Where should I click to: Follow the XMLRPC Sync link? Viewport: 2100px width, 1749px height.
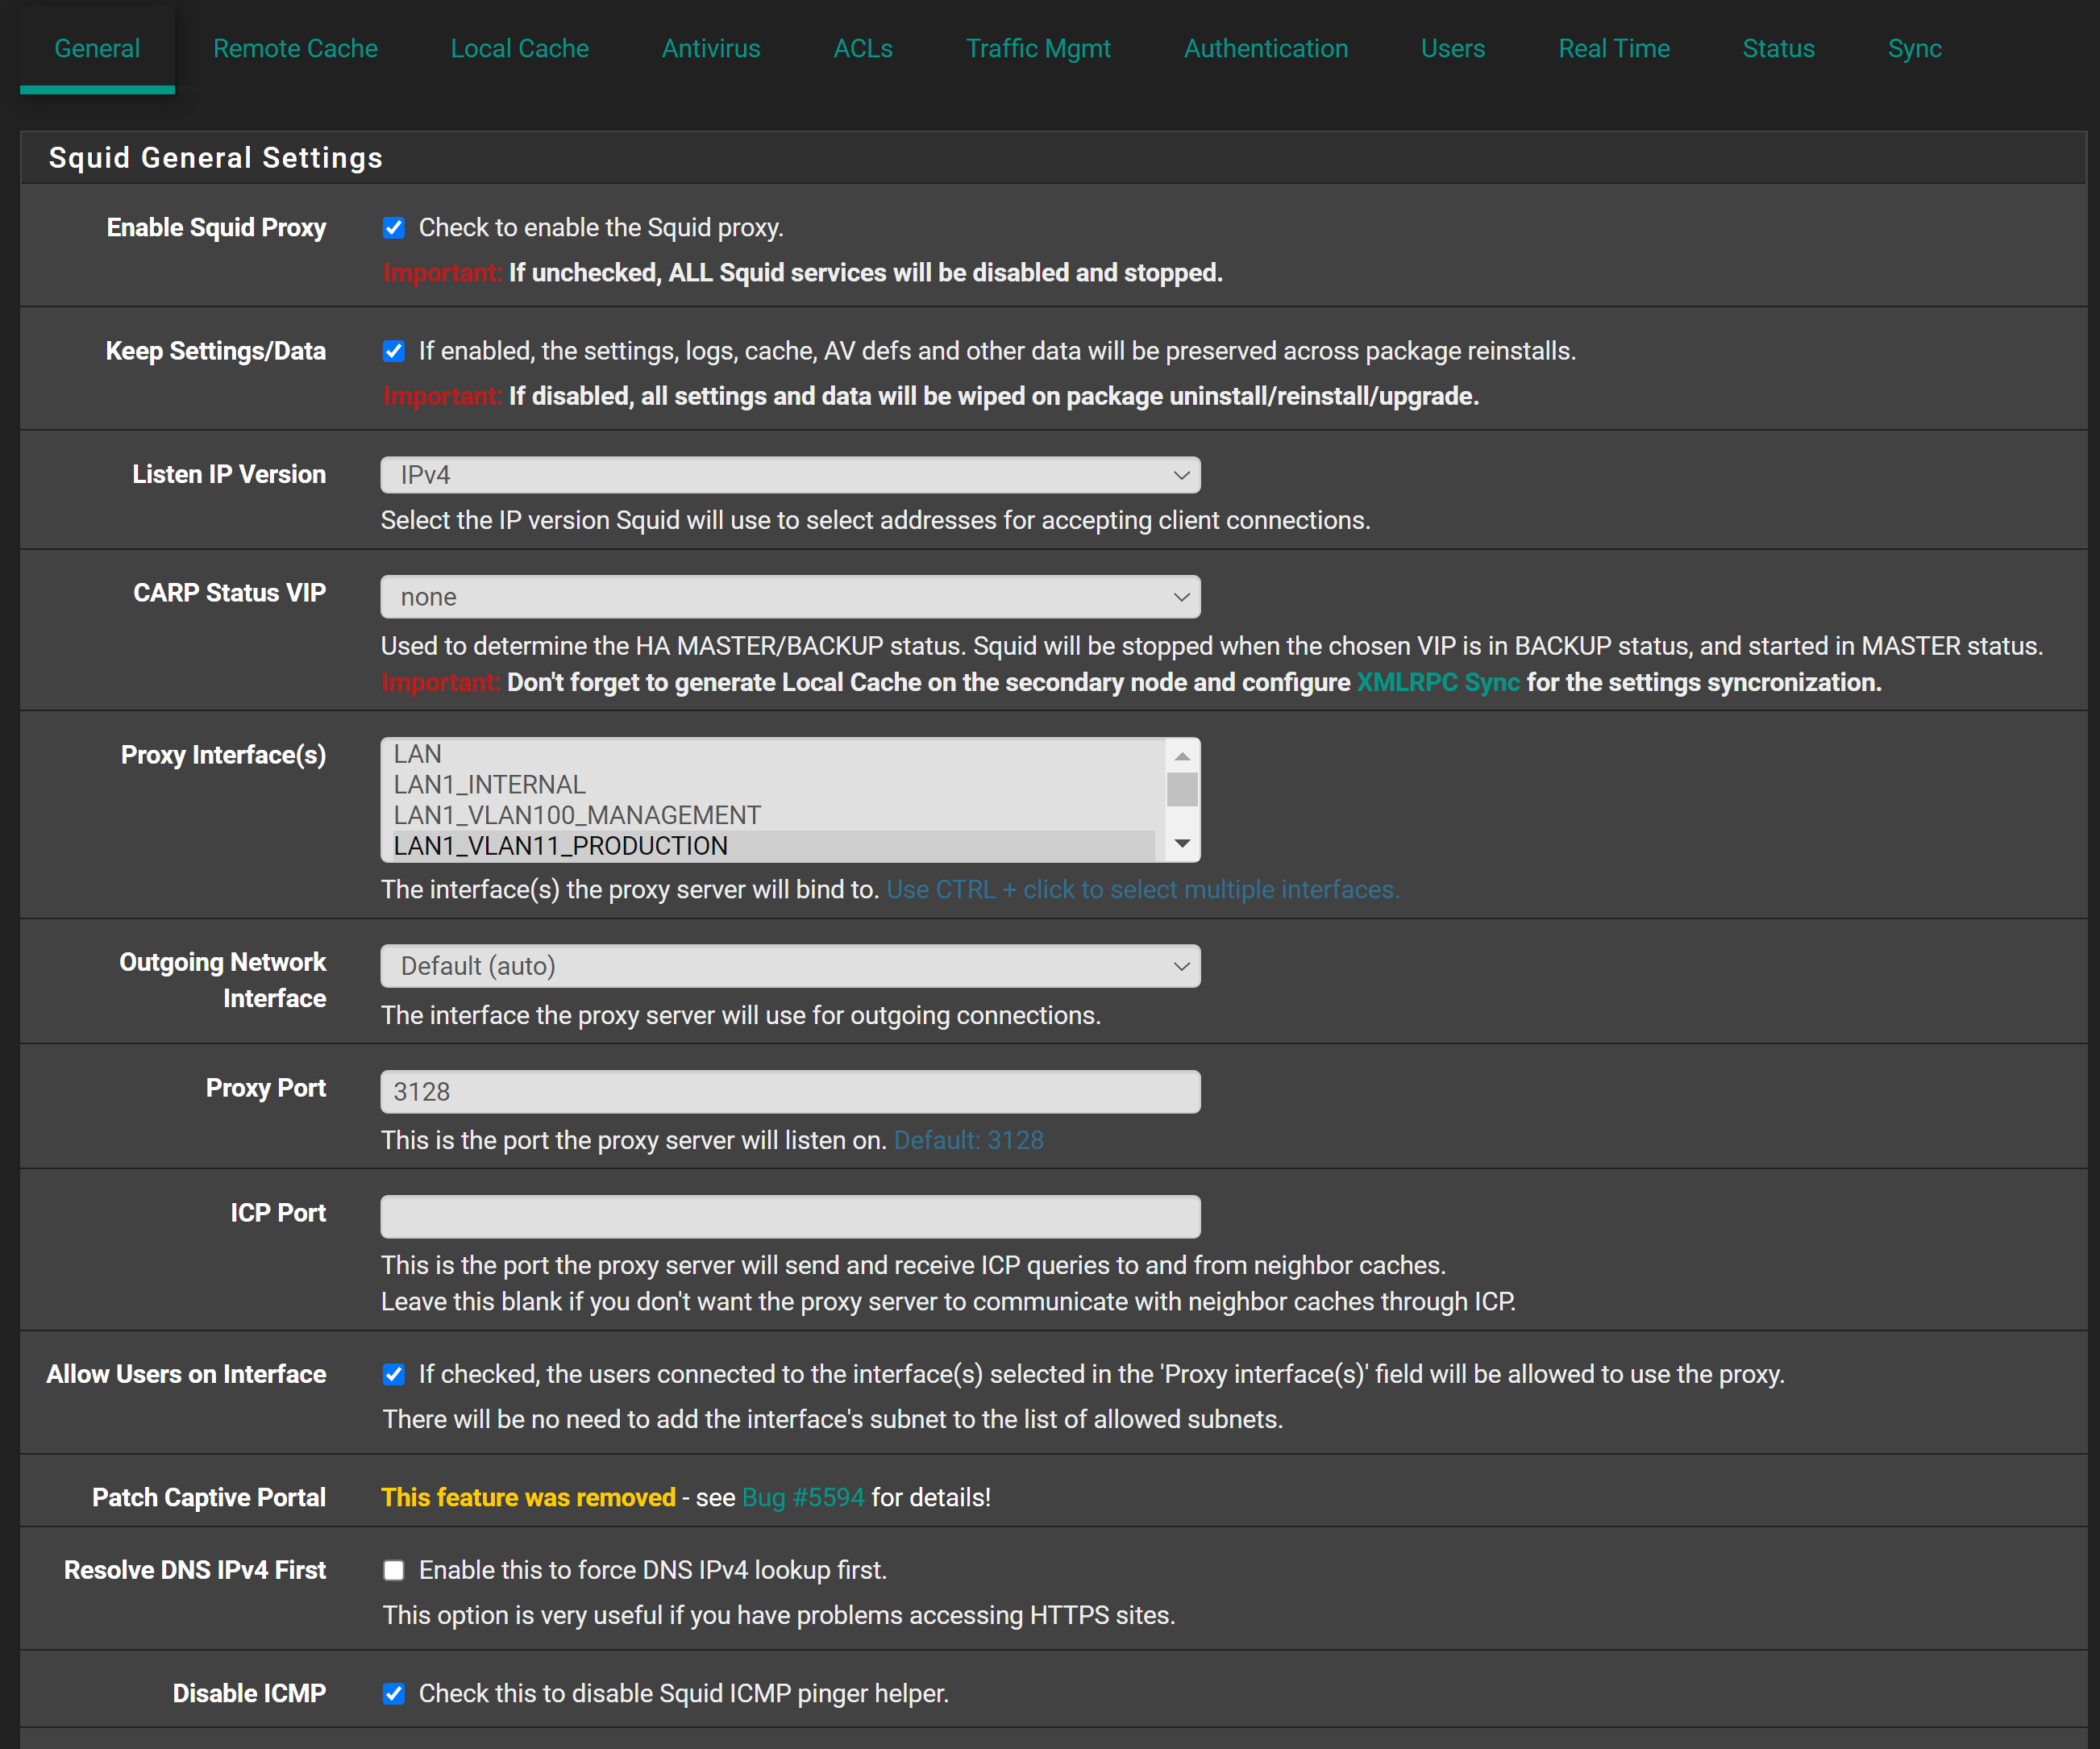coord(1437,683)
